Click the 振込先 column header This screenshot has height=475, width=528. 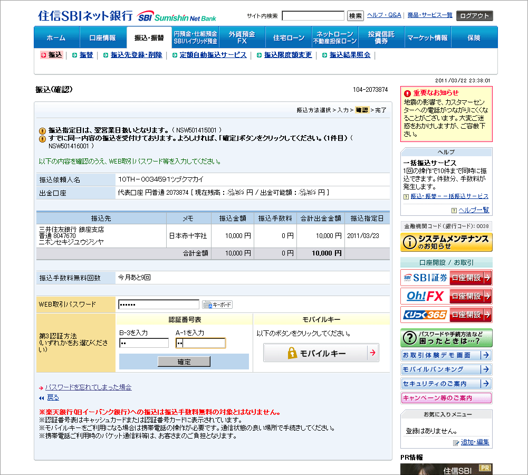click(101, 218)
